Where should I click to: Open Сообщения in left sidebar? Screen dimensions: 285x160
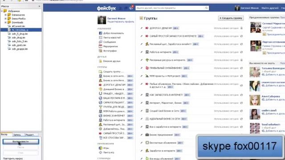tap(110, 42)
